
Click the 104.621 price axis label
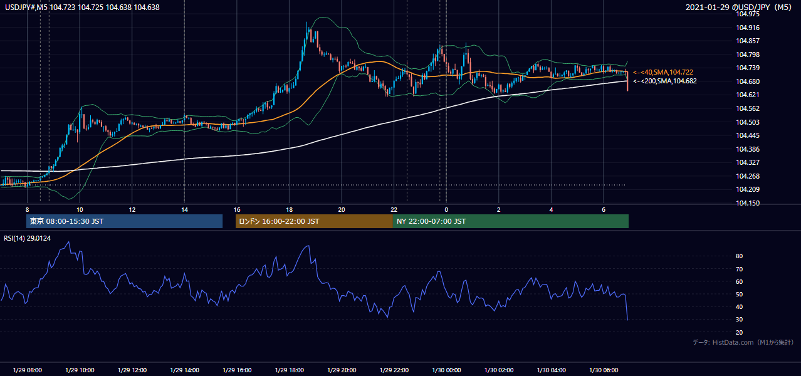point(748,95)
